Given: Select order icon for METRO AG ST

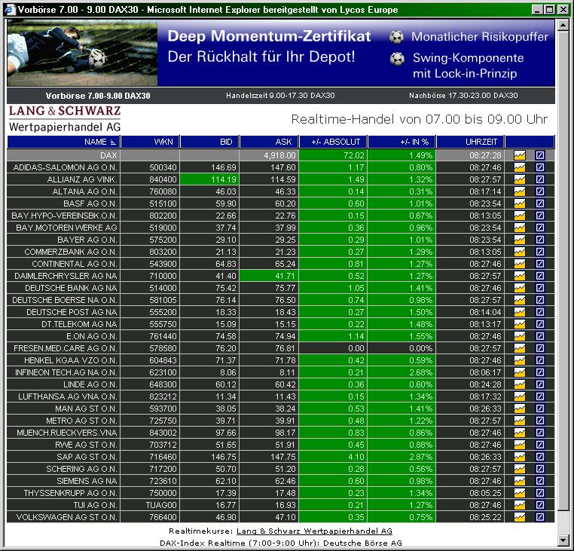Looking at the screenshot, I should point(540,421).
